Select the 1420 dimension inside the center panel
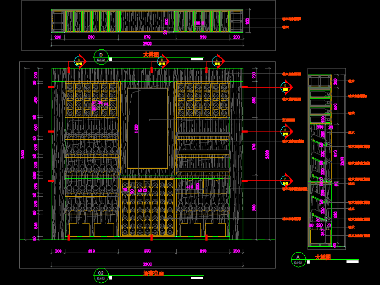380x285 pixels. tap(136, 129)
